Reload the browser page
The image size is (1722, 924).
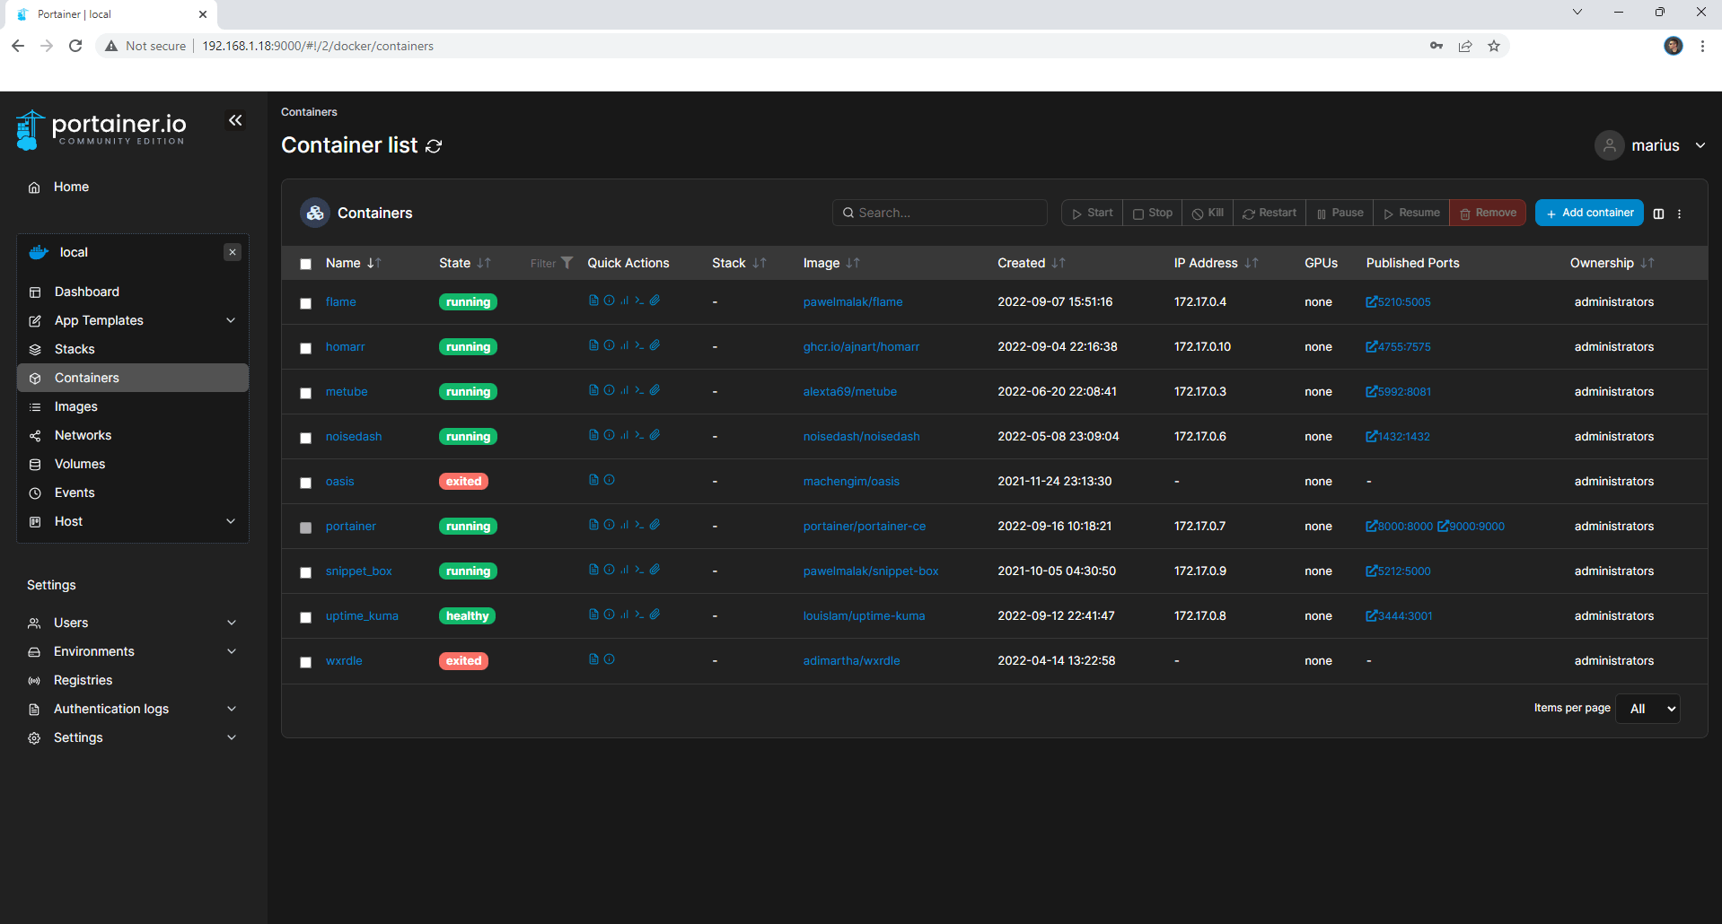tap(75, 46)
